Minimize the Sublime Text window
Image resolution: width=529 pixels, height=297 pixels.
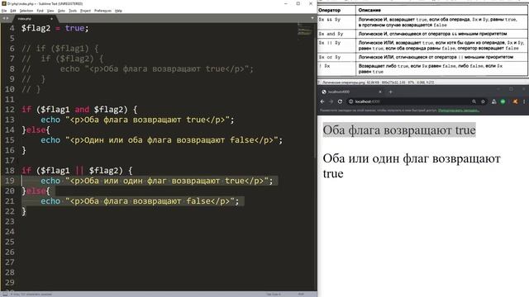point(286,3)
